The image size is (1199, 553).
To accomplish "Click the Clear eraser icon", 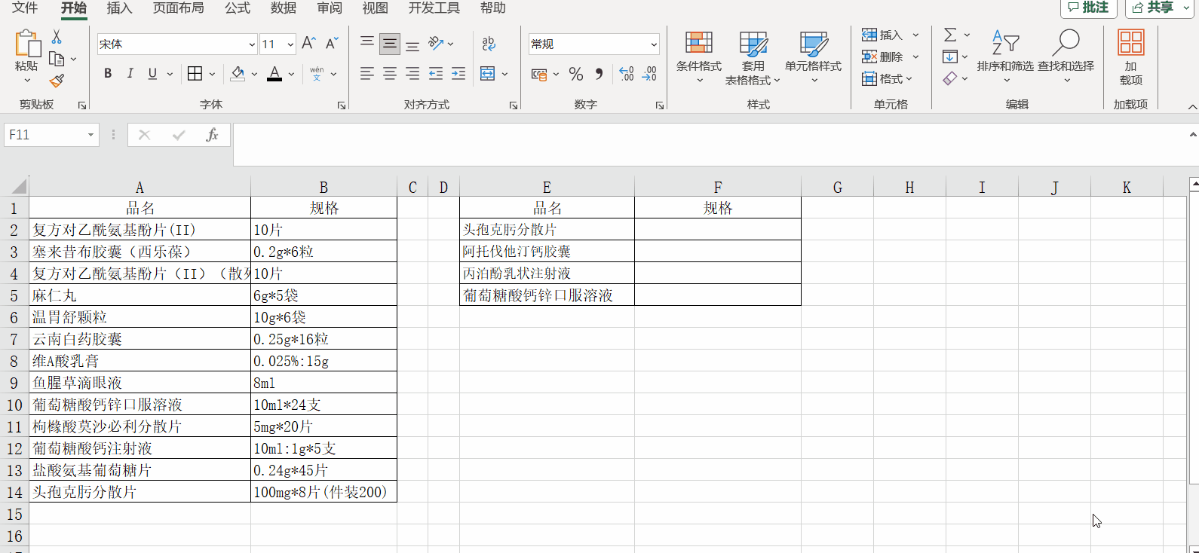I will (x=950, y=78).
